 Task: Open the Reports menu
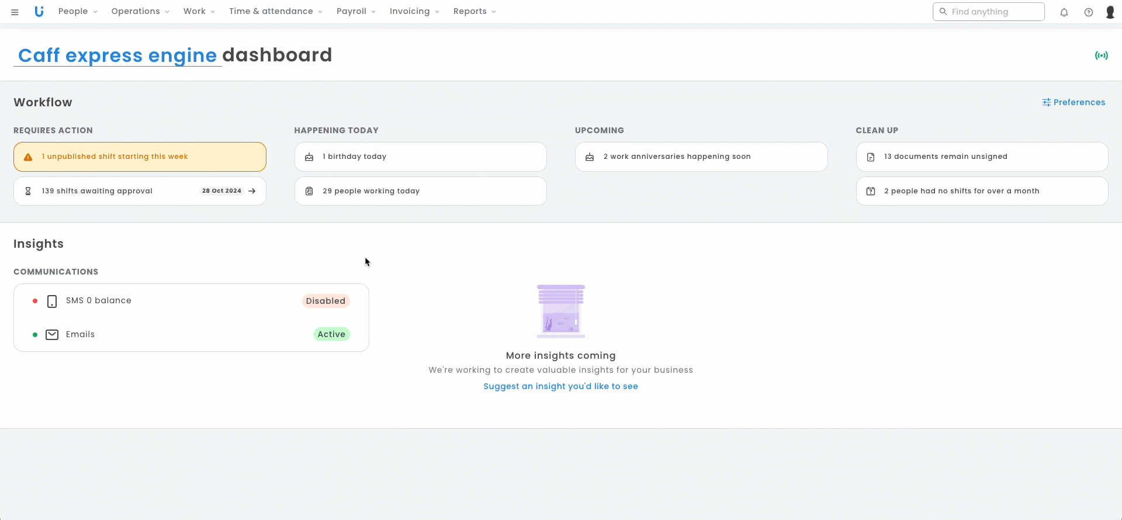[x=475, y=12]
